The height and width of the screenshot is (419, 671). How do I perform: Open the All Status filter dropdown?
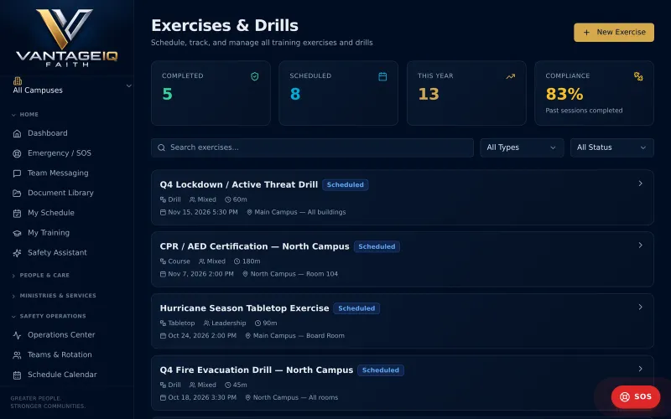point(612,147)
